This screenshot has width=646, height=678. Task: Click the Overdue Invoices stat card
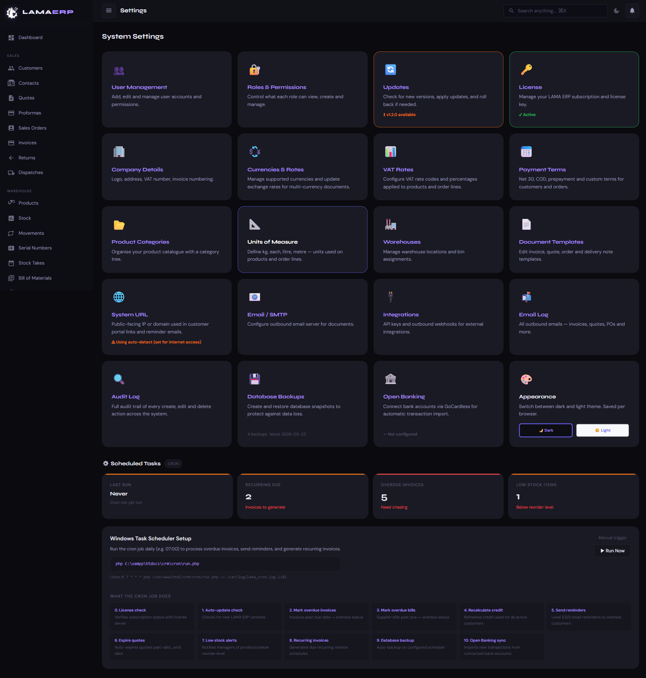click(438, 497)
